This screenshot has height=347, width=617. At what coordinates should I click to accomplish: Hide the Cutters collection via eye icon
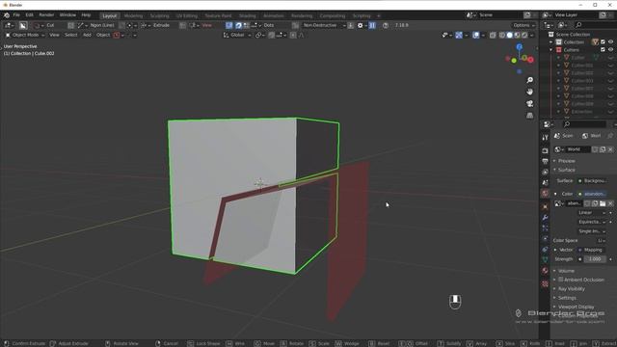click(610, 50)
